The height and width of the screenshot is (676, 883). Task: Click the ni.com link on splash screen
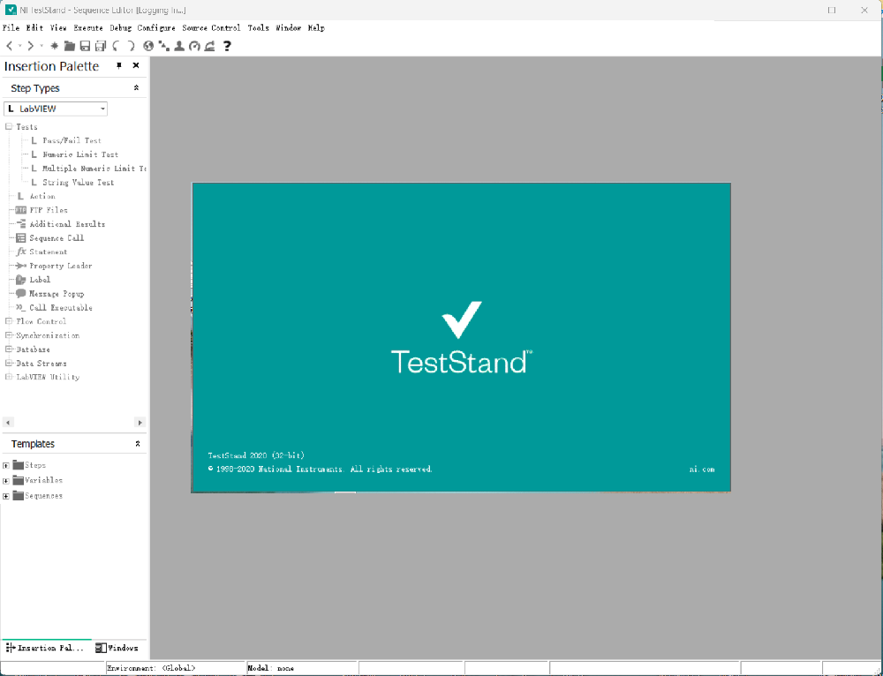click(x=702, y=469)
